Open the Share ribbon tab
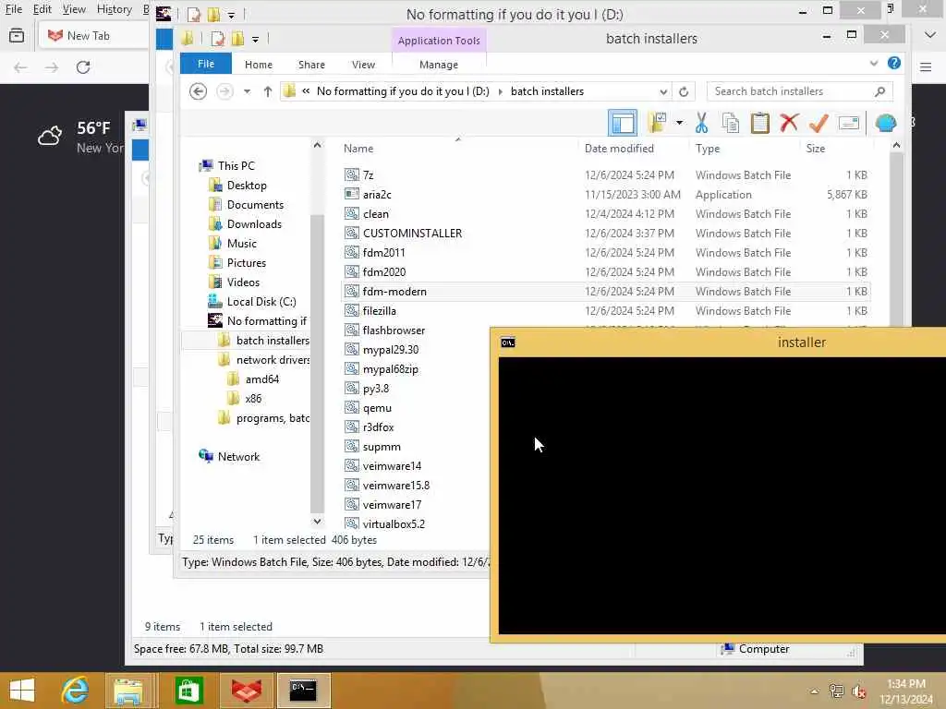Image resolution: width=946 pixels, height=709 pixels. tap(311, 65)
